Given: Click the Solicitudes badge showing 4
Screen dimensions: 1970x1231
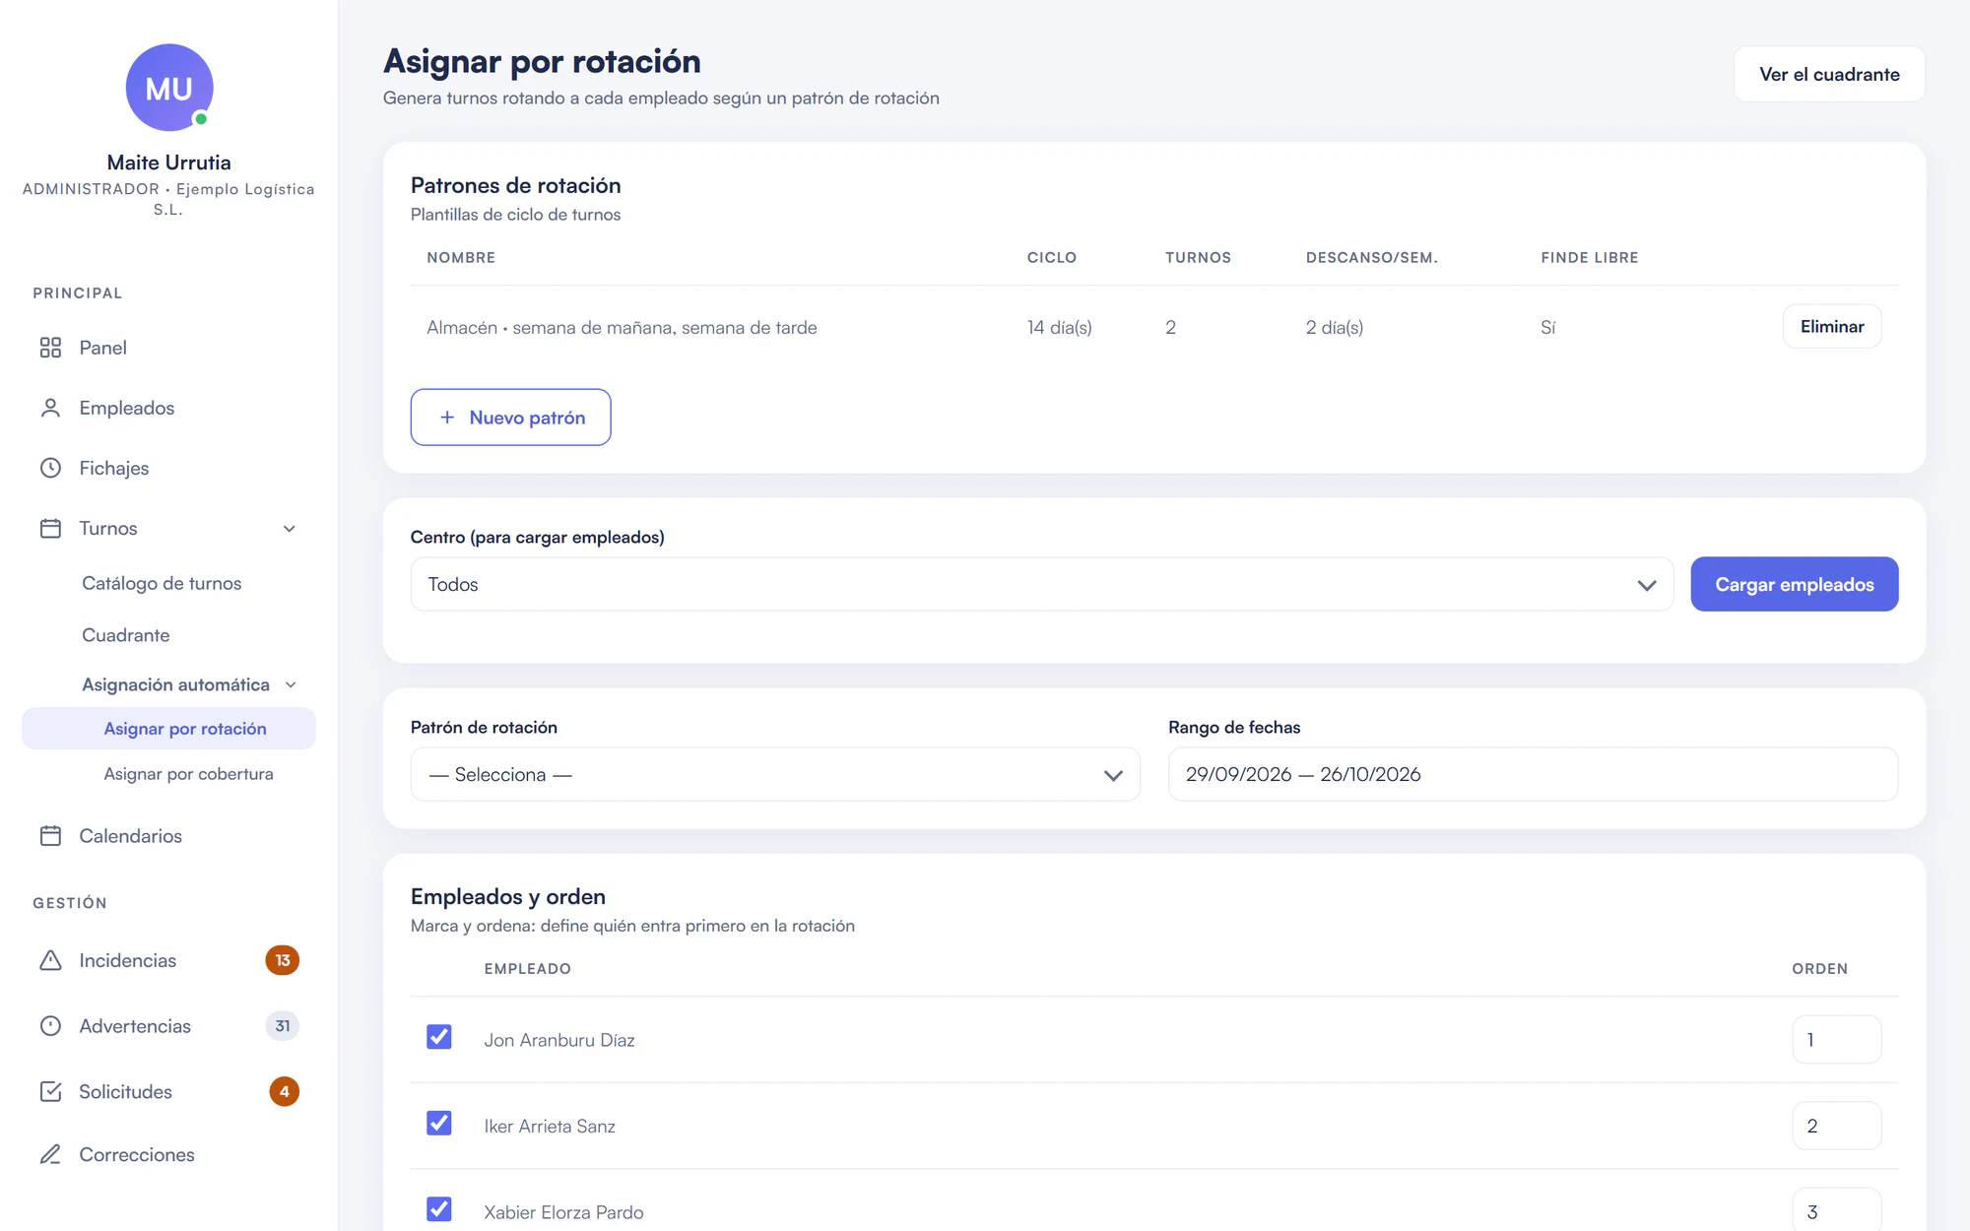Looking at the screenshot, I should [x=285, y=1091].
